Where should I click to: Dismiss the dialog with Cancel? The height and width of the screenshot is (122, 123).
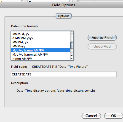[91, 116]
